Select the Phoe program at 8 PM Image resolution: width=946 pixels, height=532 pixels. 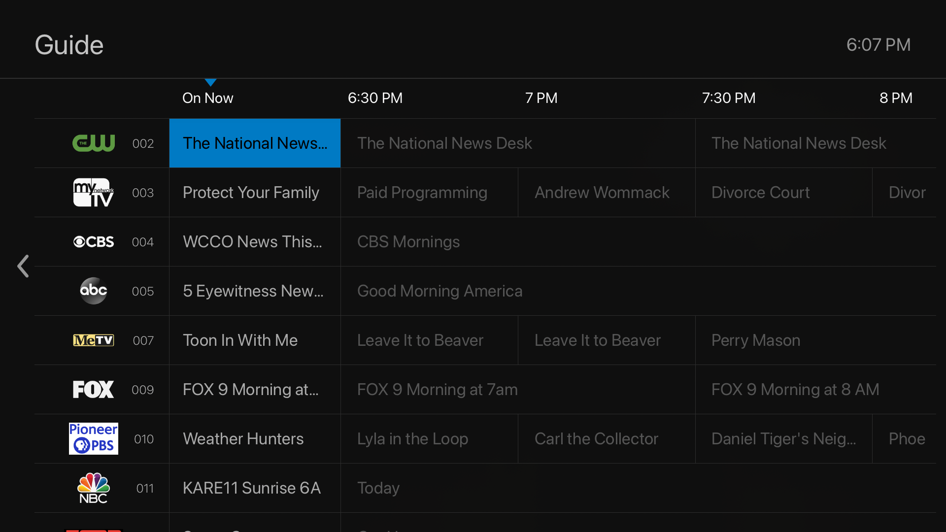tap(905, 438)
